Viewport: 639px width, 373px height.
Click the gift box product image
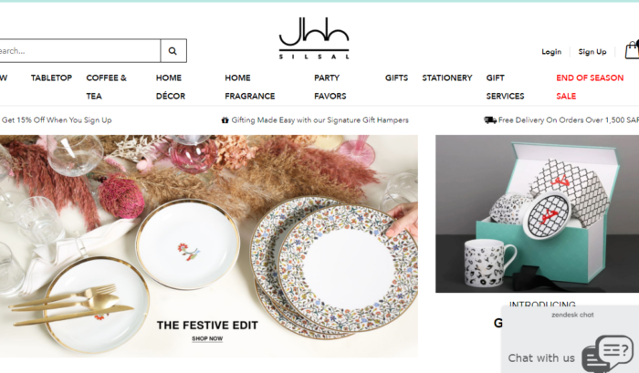click(x=537, y=213)
